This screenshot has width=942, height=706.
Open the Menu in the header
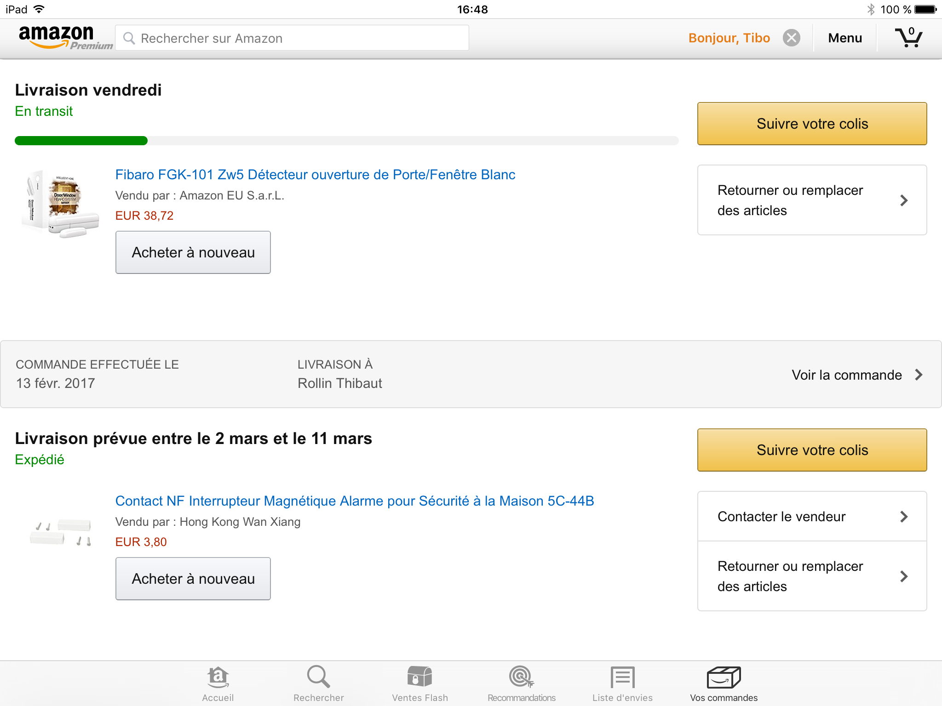coord(845,38)
